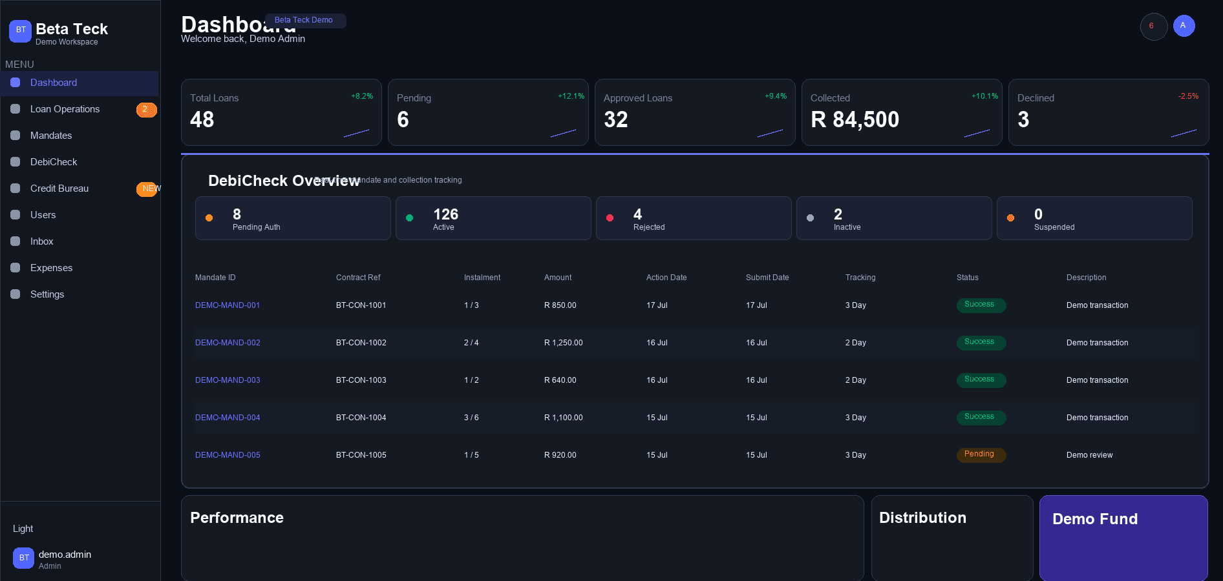Image resolution: width=1223 pixels, height=581 pixels.
Task: Open mandate DEMO-MAND-001 link
Action: click(x=228, y=305)
